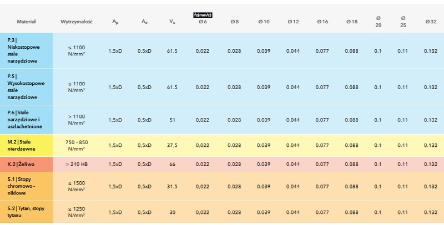Click the > 240 HB strength cell
The height and width of the screenshot is (225, 444).
(x=76, y=164)
